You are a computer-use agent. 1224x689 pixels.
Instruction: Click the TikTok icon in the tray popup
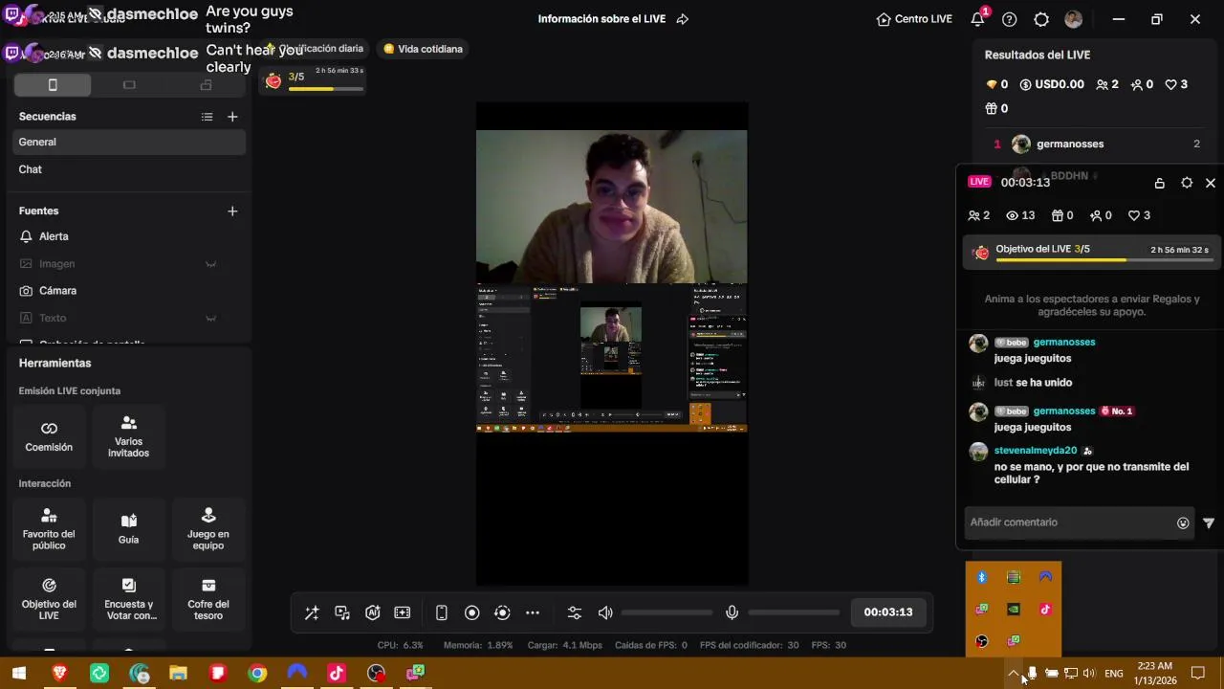click(x=1045, y=609)
